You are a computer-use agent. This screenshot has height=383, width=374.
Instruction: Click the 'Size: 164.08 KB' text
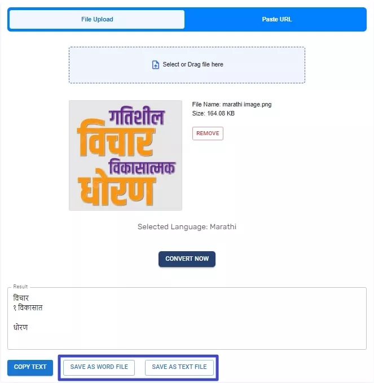point(214,114)
